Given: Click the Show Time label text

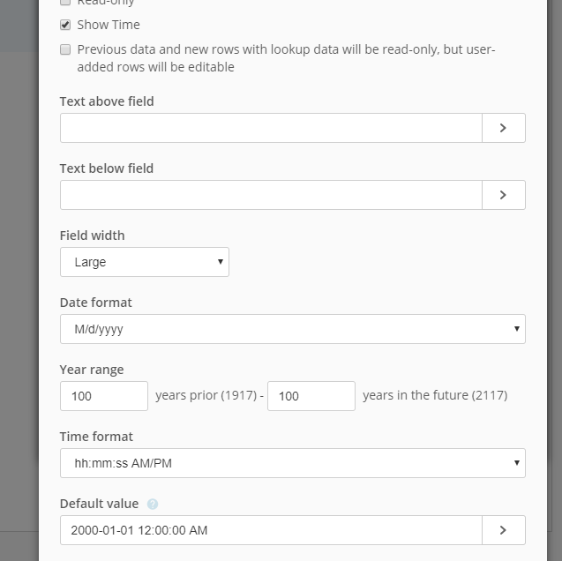Looking at the screenshot, I should tap(109, 25).
